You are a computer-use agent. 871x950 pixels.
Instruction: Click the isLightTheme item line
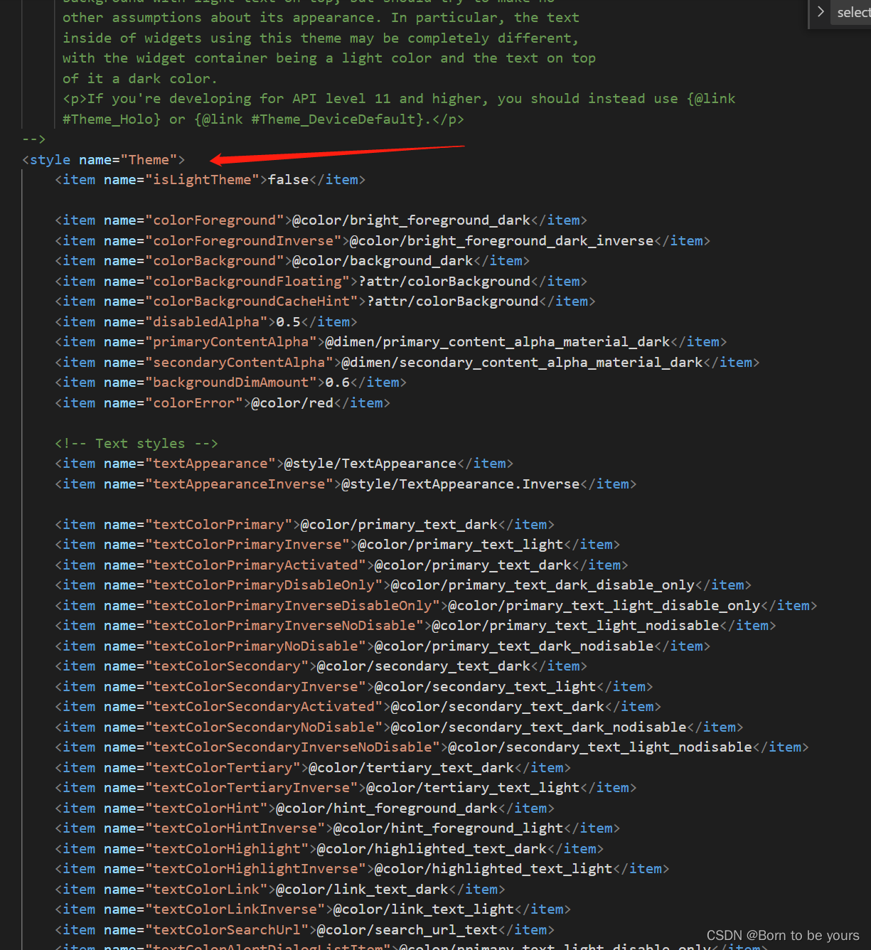210,180
